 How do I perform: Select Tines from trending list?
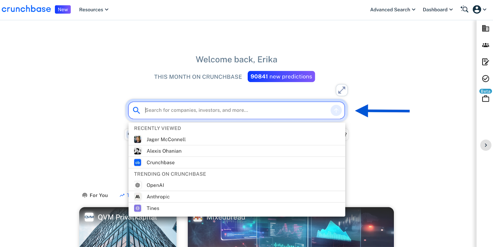pyautogui.click(x=237, y=208)
